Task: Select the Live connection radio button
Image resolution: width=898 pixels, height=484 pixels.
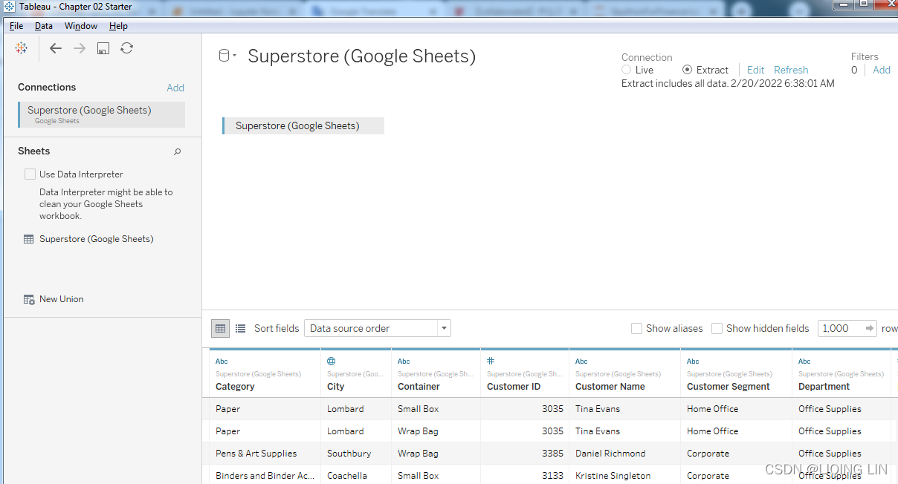Action: (x=627, y=70)
